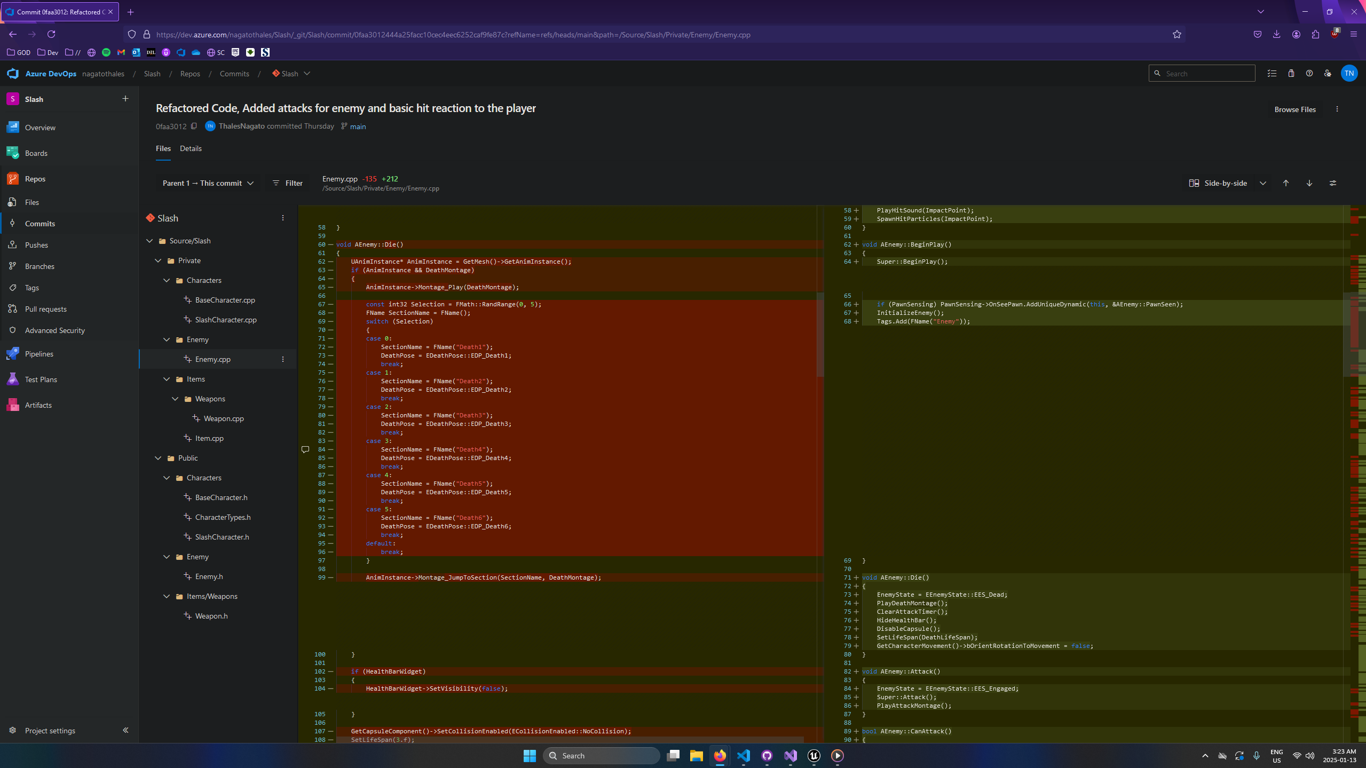Image resolution: width=1366 pixels, height=768 pixels.
Task: Switch to the Details tab
Action: (191, 148)
